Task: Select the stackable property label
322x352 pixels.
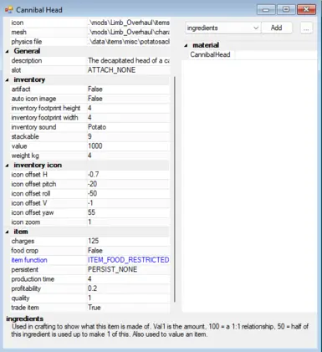Action: (25, 136)
